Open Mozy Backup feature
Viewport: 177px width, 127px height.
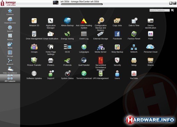click(x=117, y=49)
